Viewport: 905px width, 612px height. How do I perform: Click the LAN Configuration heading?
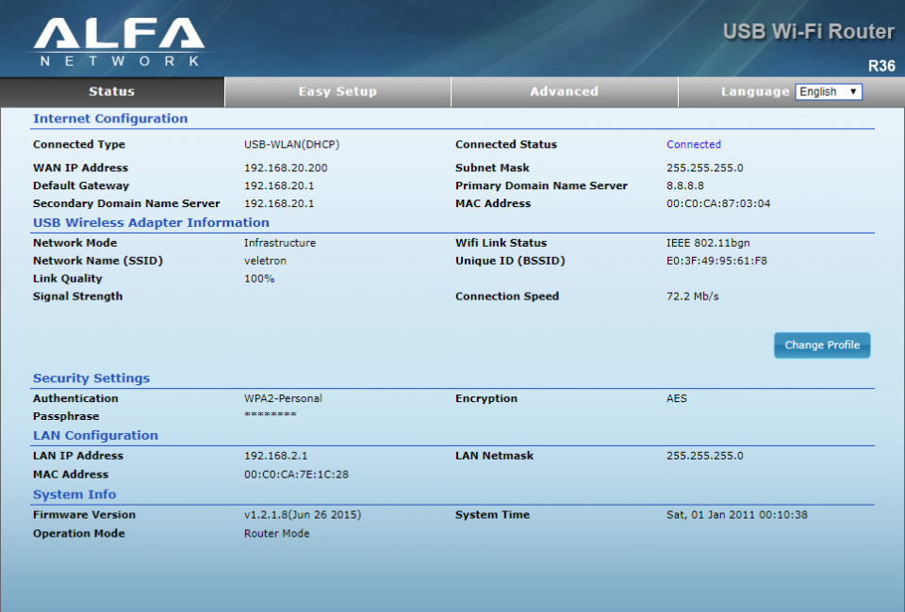tap(95, 436)
